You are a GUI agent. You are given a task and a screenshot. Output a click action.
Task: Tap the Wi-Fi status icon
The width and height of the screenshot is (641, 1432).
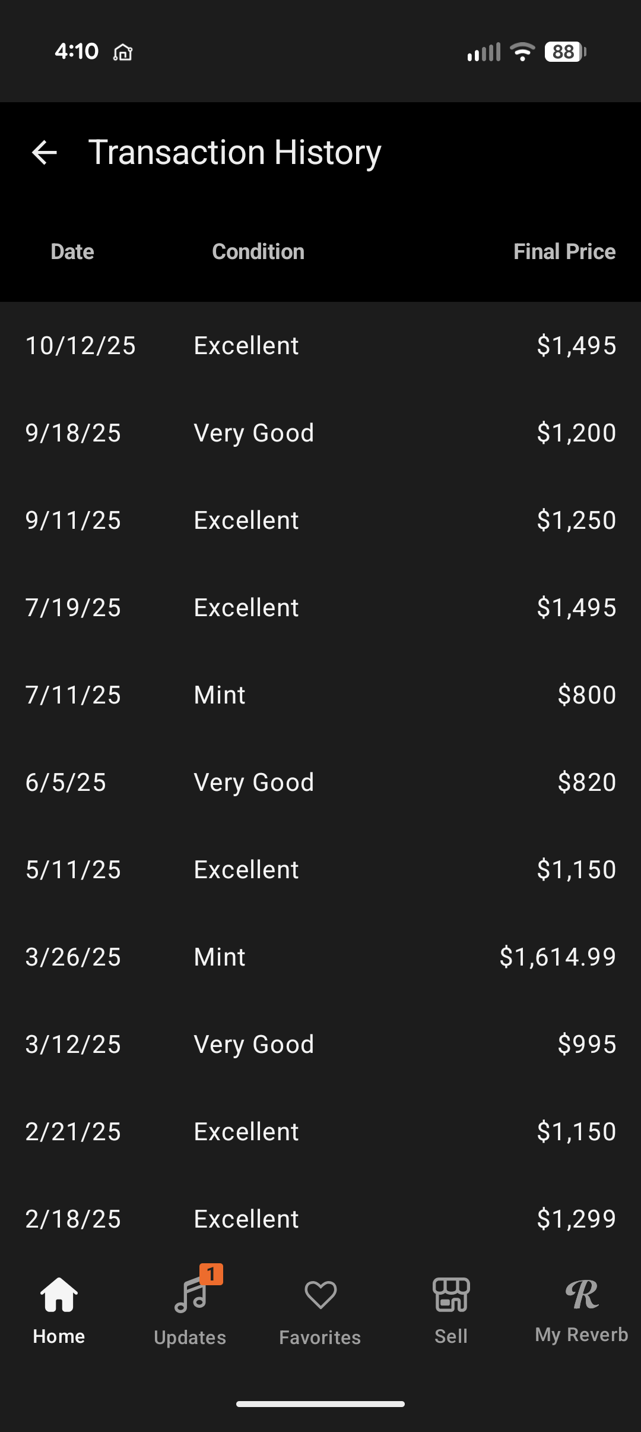click(x=522, y=52)
